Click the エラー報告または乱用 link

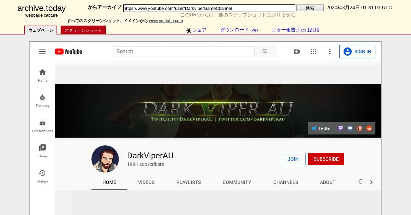pyautogui.click(x=296, y=30)
